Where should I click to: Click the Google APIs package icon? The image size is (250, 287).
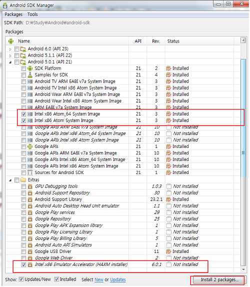pos(30,146)
